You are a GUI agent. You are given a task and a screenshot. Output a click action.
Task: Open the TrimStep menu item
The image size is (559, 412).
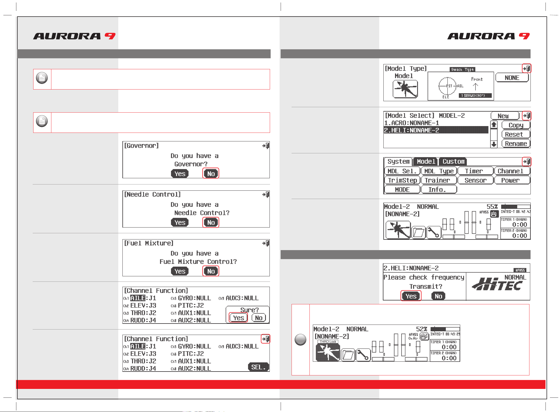(x=402, y=180)
